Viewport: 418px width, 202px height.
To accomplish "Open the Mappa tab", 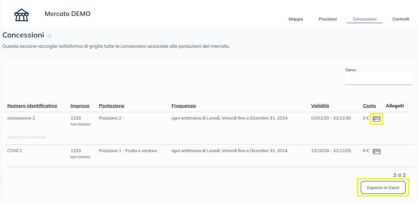I will 296,19.
